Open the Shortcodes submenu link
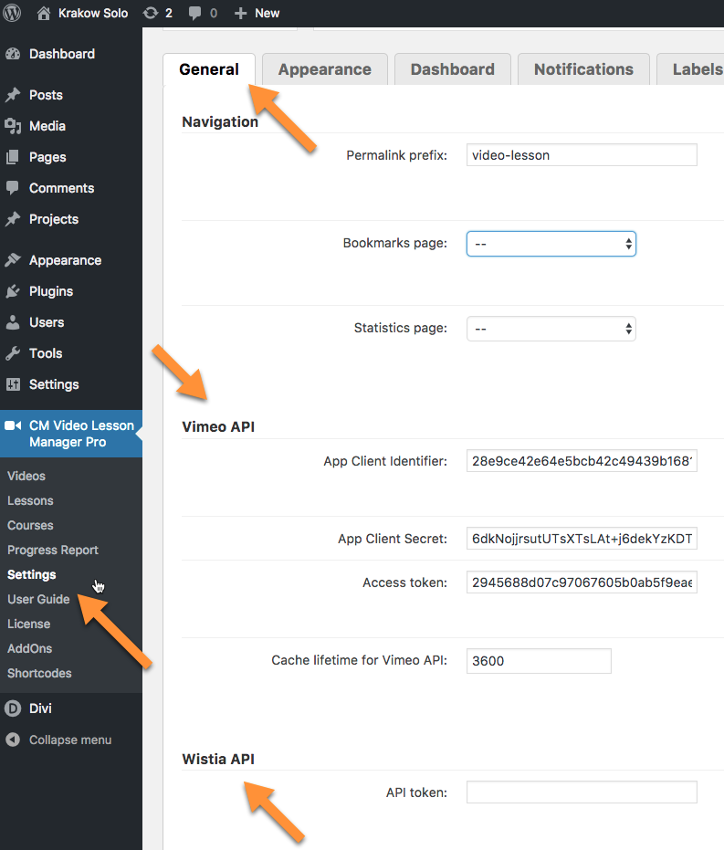 point(39,673)
